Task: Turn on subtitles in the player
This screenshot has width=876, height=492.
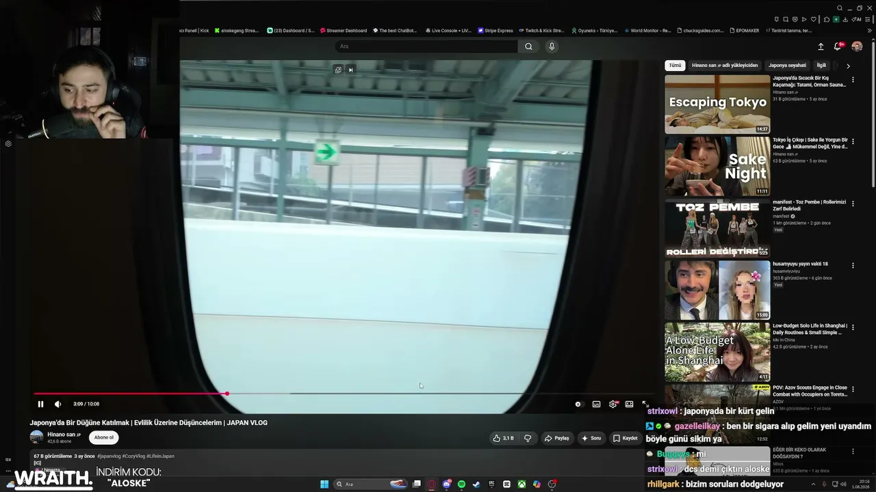Action: [596, 404]
